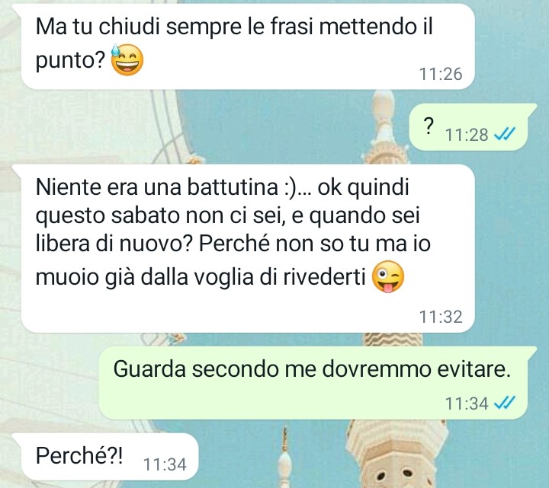Click the blue read checkmarks beside 11:28
Viewport: 549px width, 488px height.
coord(505,134)
